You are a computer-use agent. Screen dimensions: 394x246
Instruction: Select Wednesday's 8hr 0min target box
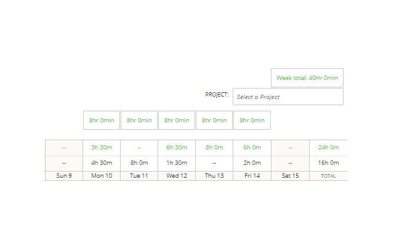click(177, 121)
